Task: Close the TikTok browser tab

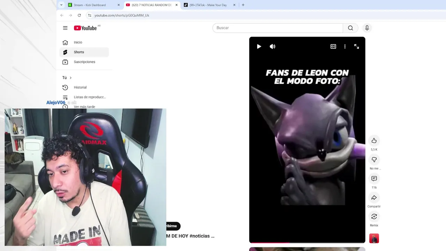Action: coord(234,5)
